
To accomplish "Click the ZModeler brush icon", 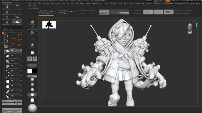I will click(32, 22).
